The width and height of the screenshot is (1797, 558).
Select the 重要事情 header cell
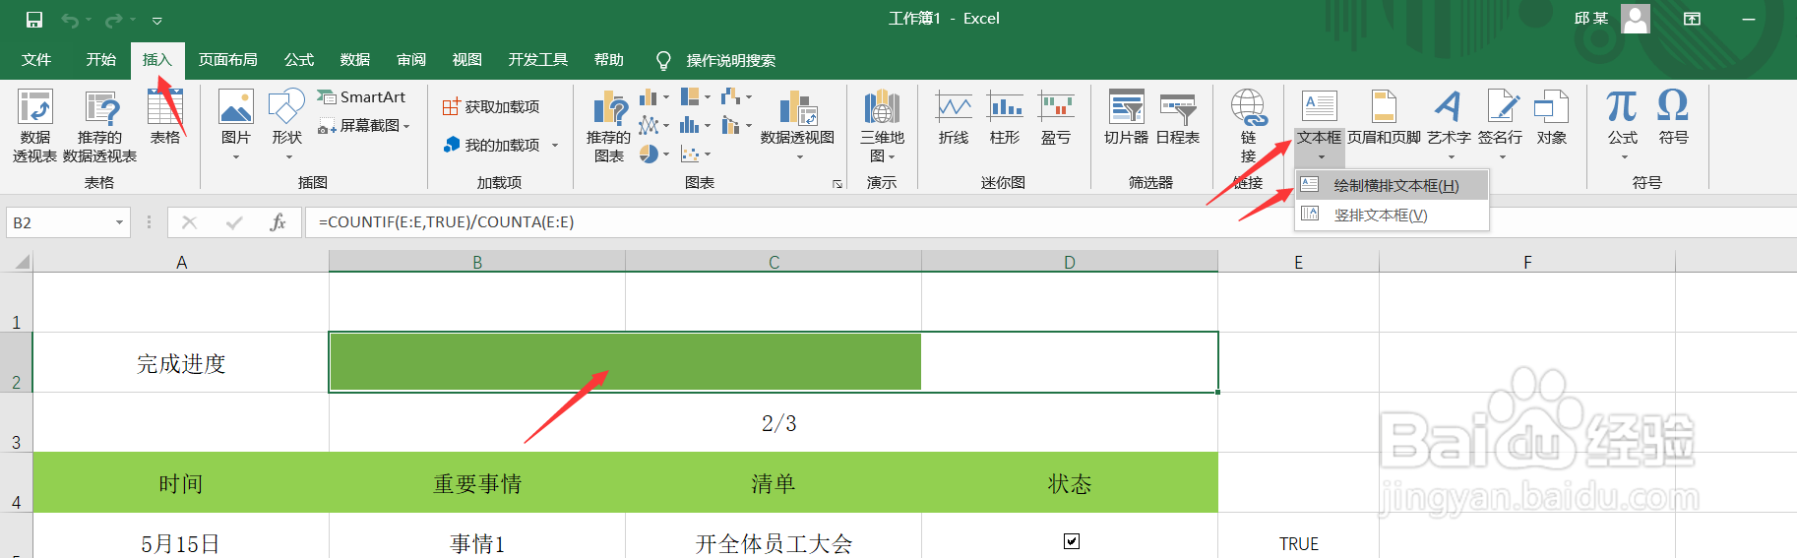(x=477, y=483)
